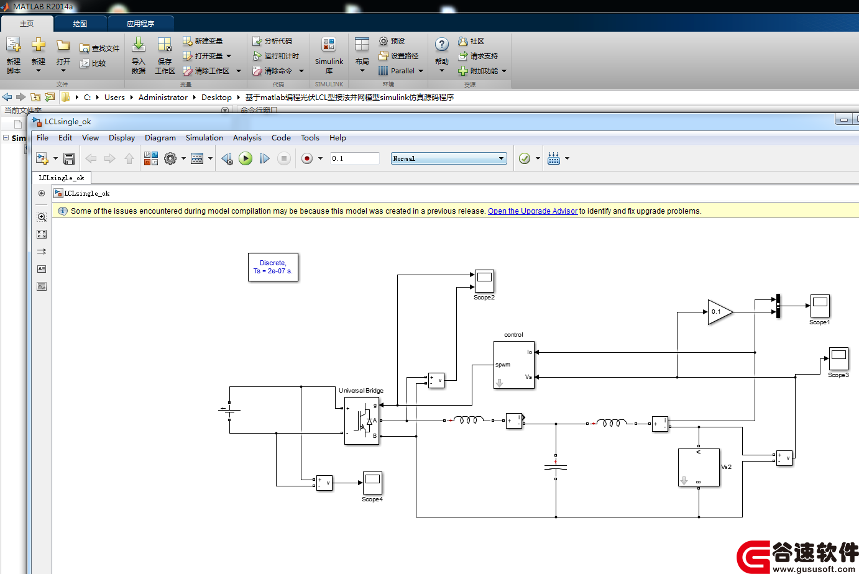The image size is (859, 574).
Task: Expand the 打开变量 dropdown
Action: point(229,56)
